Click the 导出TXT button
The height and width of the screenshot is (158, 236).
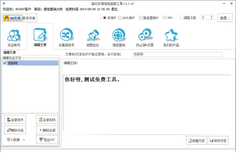click(47, 140)
